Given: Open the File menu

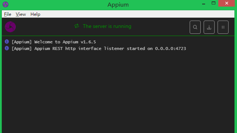Looking at the screenshot, I should pos(8,14).
